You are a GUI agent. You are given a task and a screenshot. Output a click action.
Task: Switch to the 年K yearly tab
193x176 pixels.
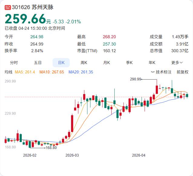[x=152, y=63]
